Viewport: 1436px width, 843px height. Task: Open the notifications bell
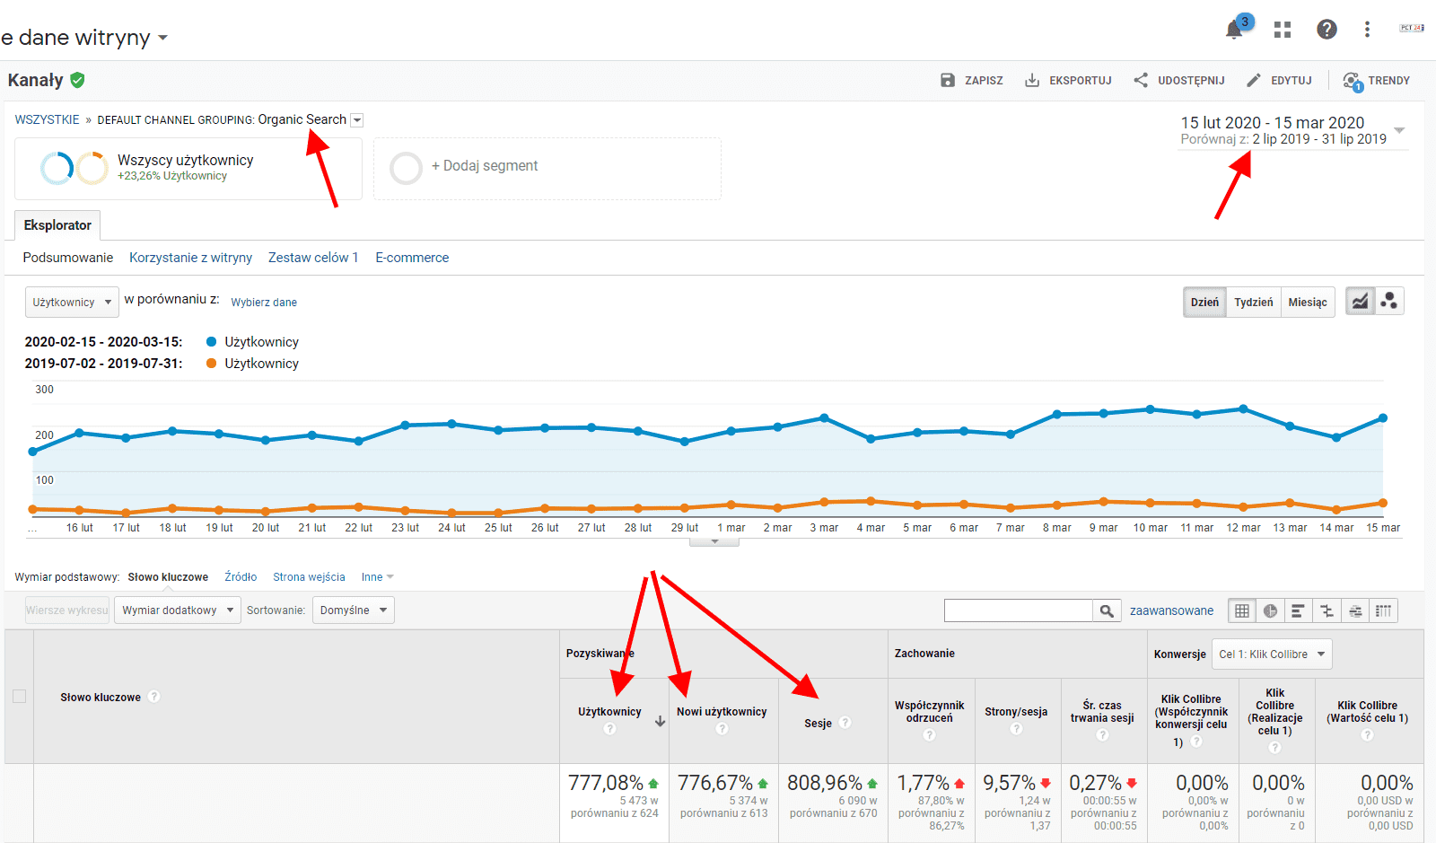pyautogui.click(x=1234, y=30)
